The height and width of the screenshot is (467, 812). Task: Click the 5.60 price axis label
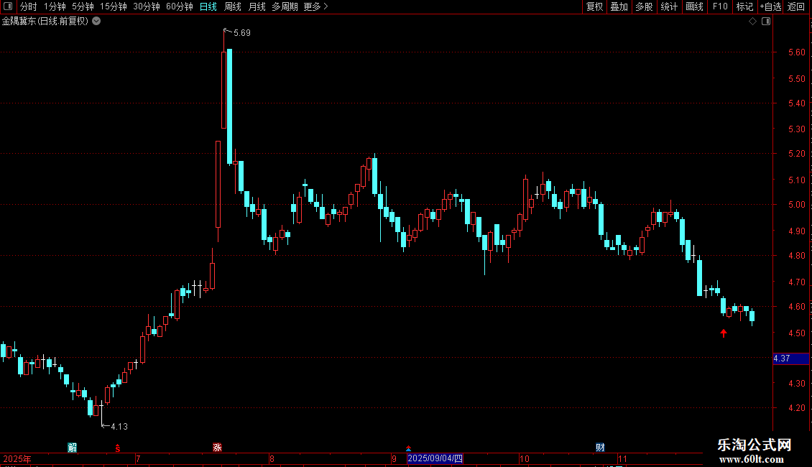[x=796, y=52]
